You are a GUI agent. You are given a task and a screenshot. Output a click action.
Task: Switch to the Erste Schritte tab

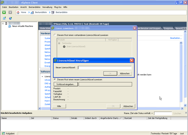tap(45, 28)
